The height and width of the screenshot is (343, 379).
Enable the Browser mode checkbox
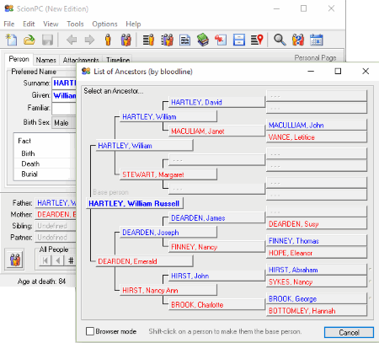(x=90, y=331)
